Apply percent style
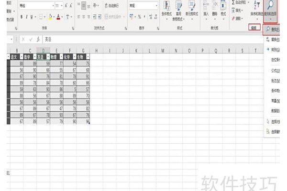This screenshot has width=287, height=191. coord(140,17)
